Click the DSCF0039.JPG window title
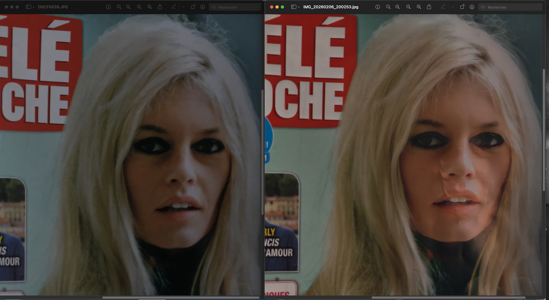The image size is (549, 300). (x=53, y=7)
